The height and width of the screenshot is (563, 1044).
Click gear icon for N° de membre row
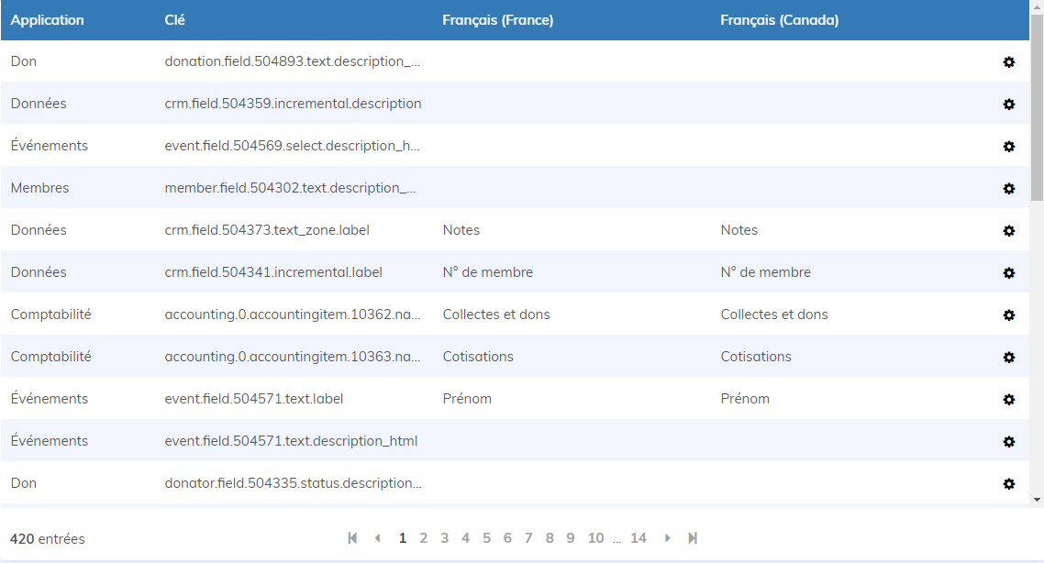click(x=1008, y=273)
